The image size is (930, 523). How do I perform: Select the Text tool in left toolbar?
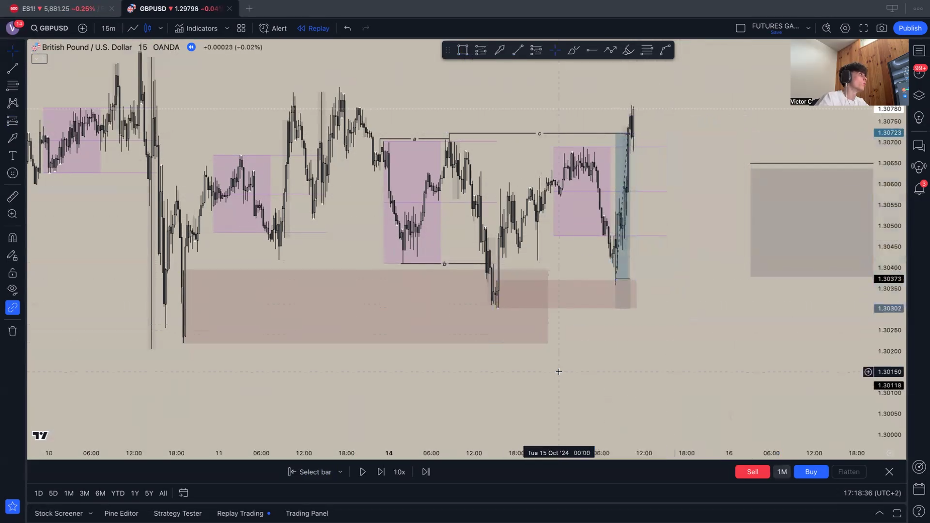point(13,155)
